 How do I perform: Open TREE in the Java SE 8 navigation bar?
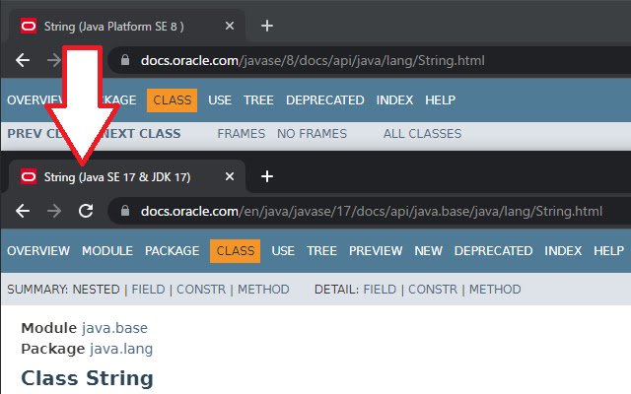click(x=258, y=100)
